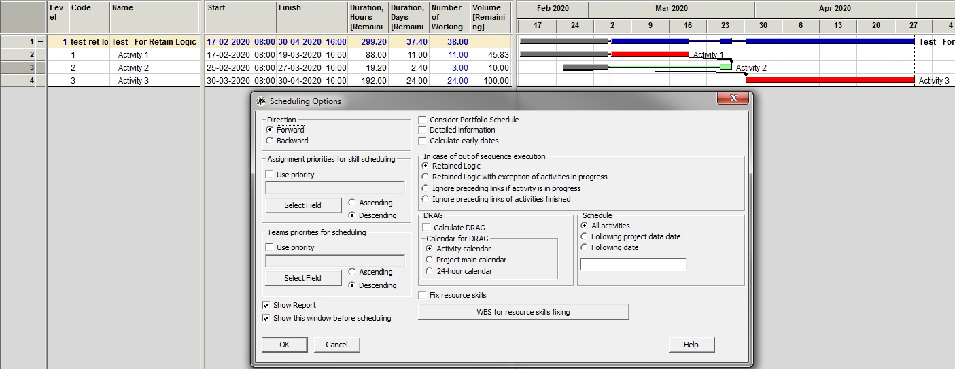Open Help for Scheduling Options
This screenshot has width=955, height=369.
coord(691,345)
